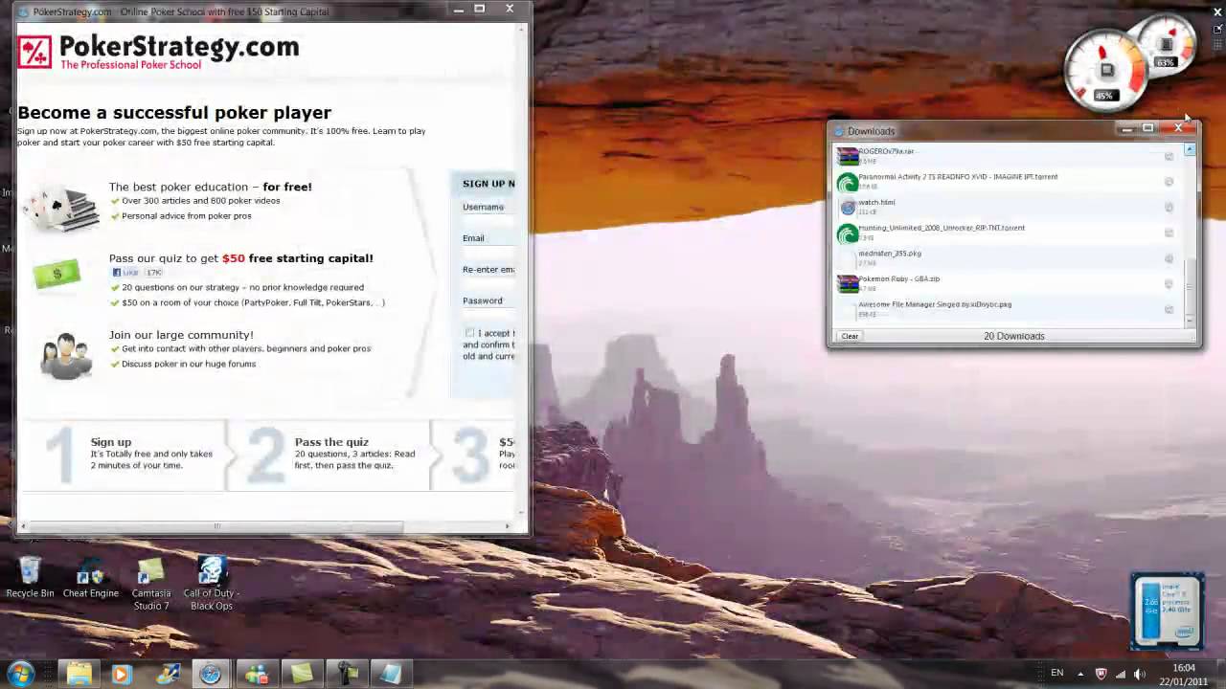Open the network signal tray icon

point(1120,674)
